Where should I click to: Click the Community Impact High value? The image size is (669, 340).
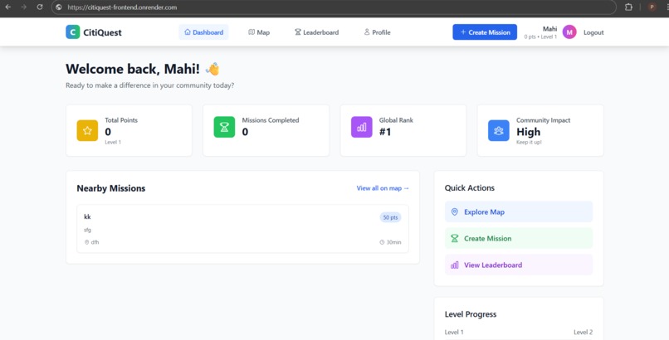point(528,132)
